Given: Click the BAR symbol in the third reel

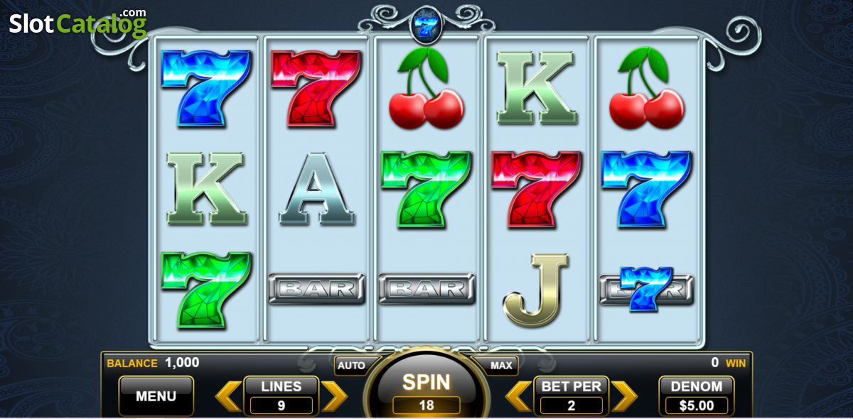Looking at the screenshot, I should 426,289.
